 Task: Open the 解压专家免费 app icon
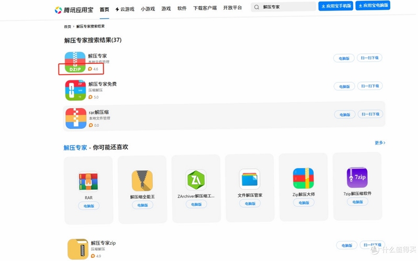[75, 90]
